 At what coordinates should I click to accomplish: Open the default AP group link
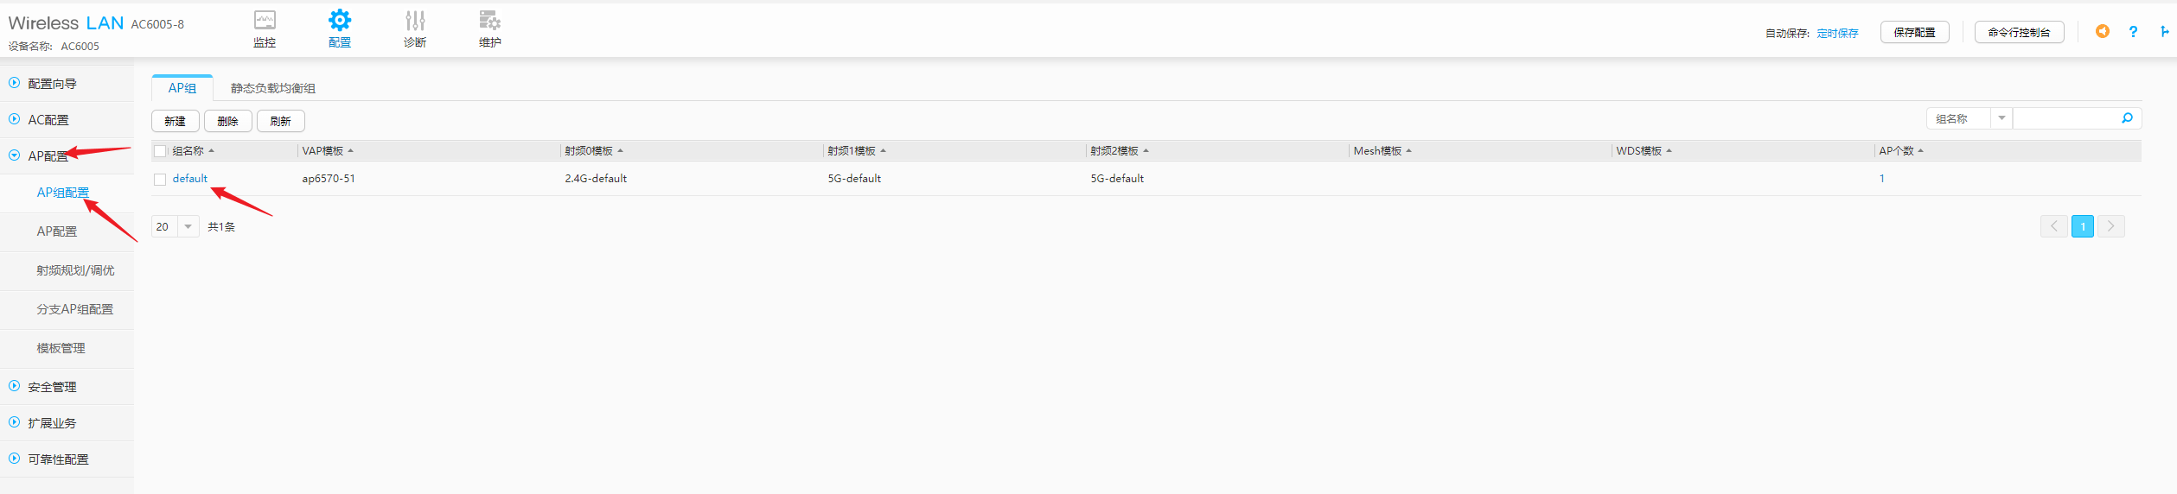coord(189,179)
